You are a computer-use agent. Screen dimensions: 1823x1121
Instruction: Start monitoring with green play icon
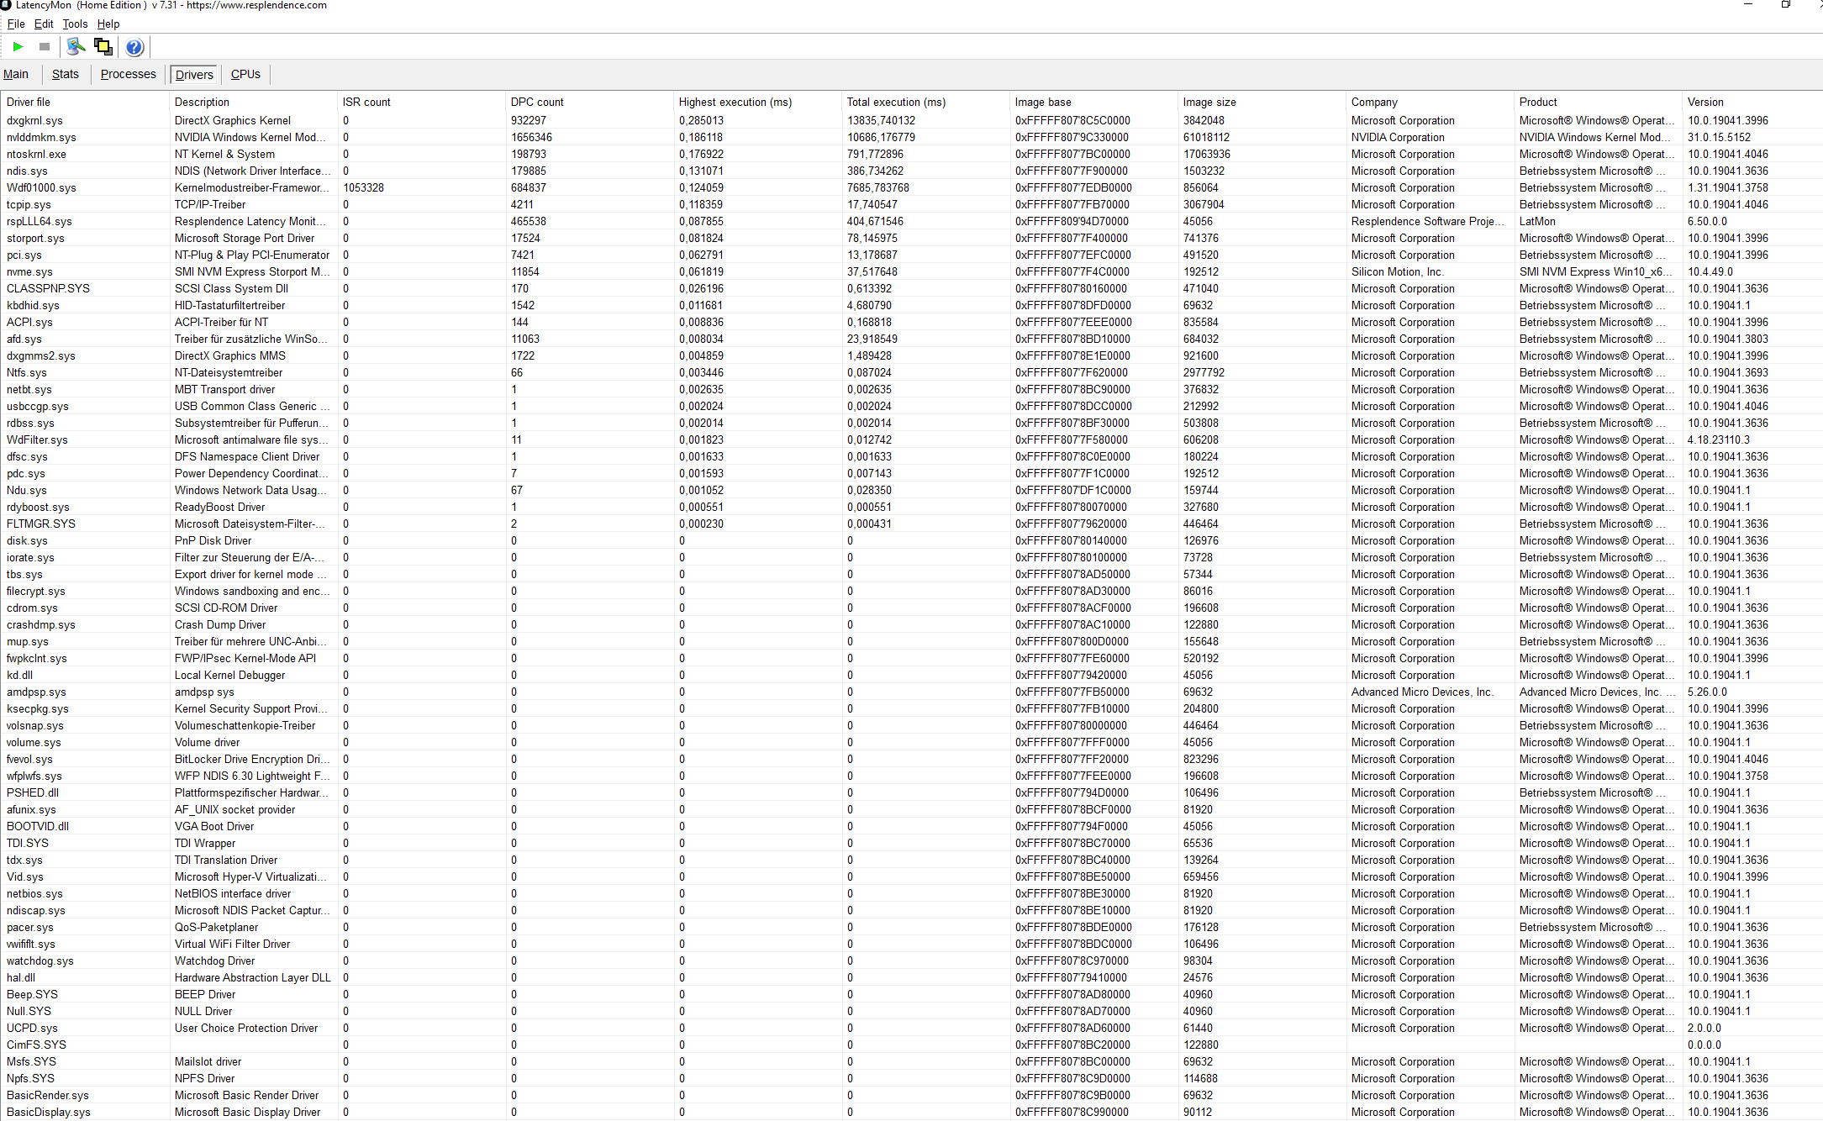[18, 47]
